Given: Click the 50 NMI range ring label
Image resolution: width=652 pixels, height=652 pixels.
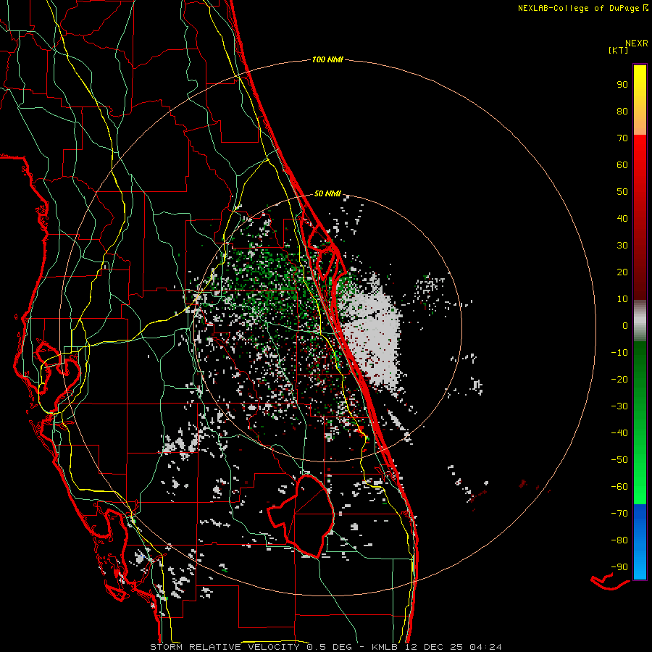Looking at the screenshot, I should tap(327, 193).
